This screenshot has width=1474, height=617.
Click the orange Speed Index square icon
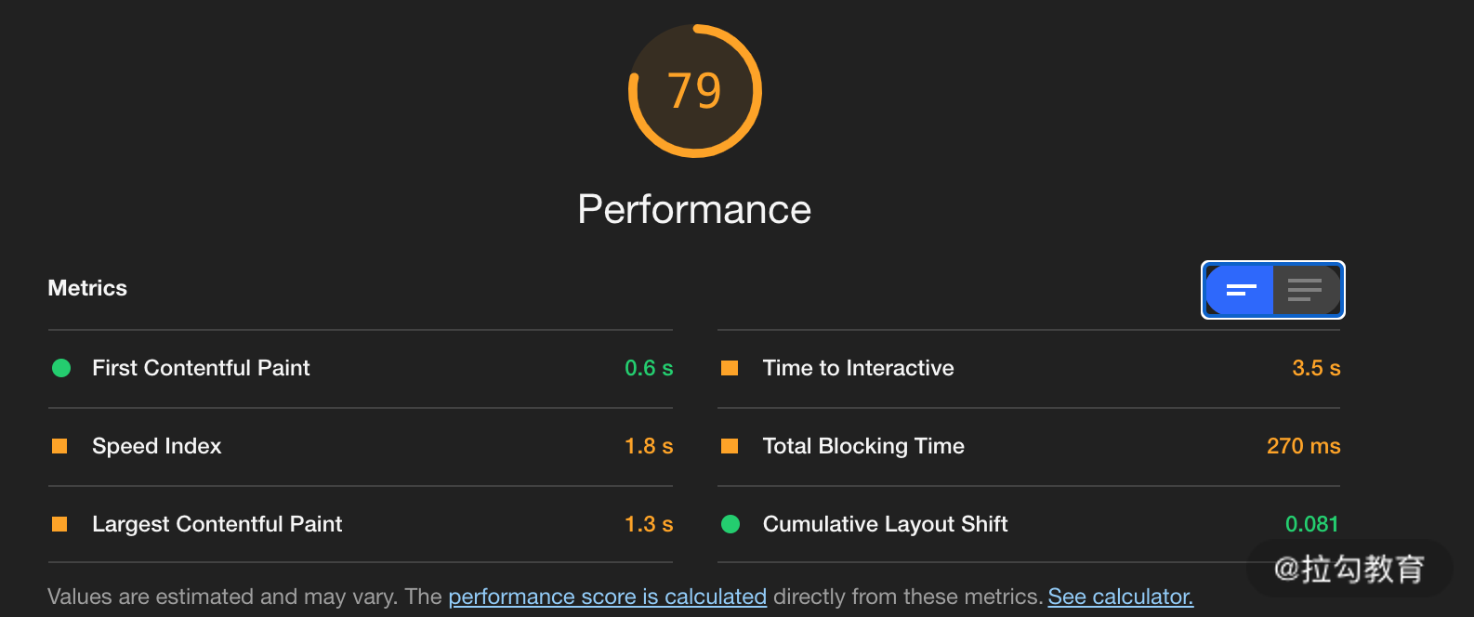(59, 446)
